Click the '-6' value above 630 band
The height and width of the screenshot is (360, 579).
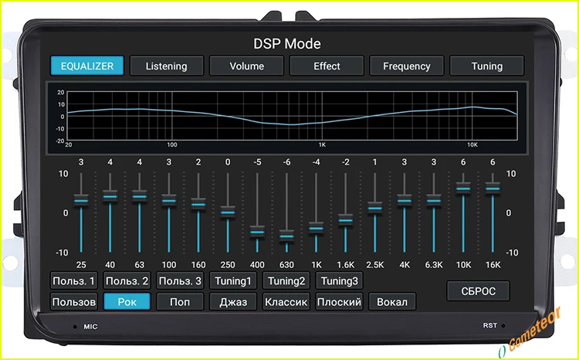286,162
